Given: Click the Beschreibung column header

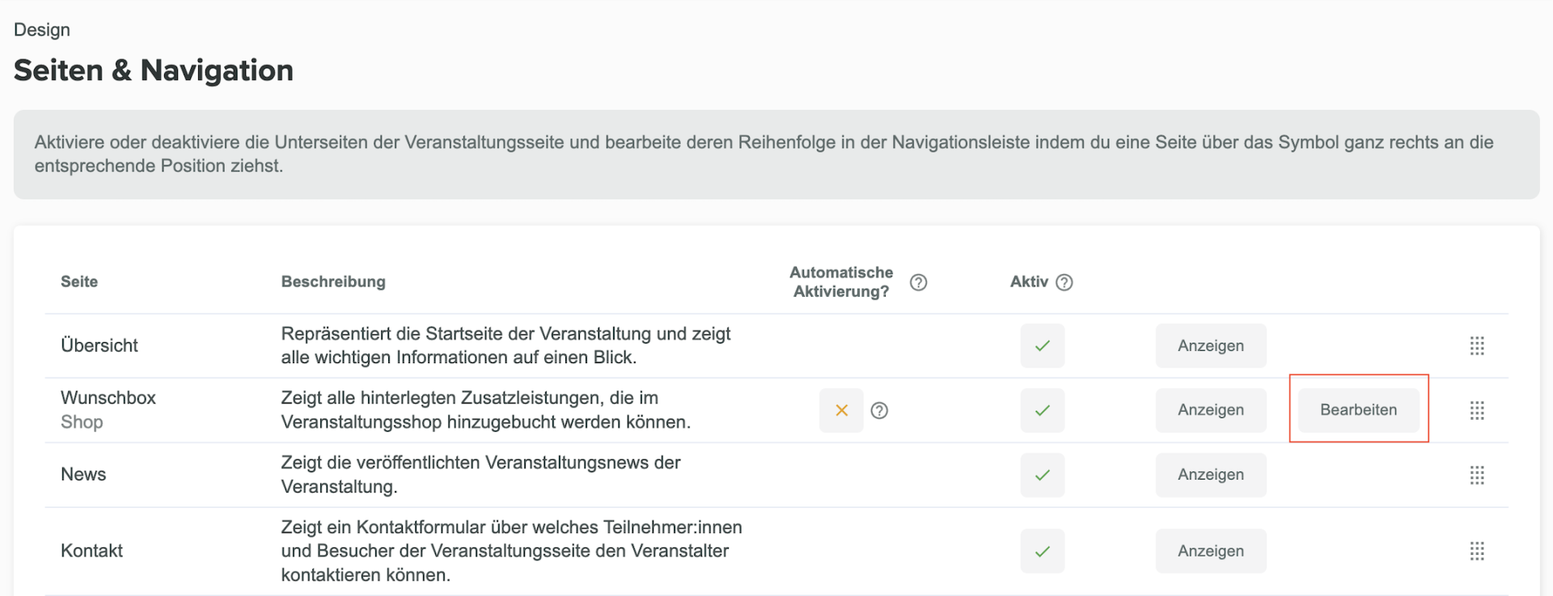Looking at the screenshot, I should pos(333,281).
